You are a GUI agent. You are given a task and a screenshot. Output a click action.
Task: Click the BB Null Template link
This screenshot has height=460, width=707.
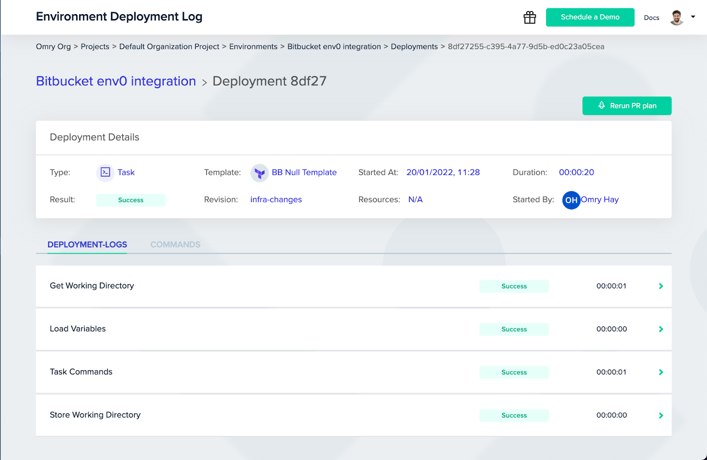(x=304, y=172)
